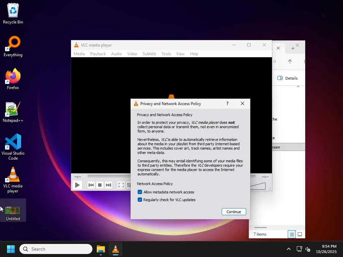
Task: Click the taskbar Search box
Action: 56,249
